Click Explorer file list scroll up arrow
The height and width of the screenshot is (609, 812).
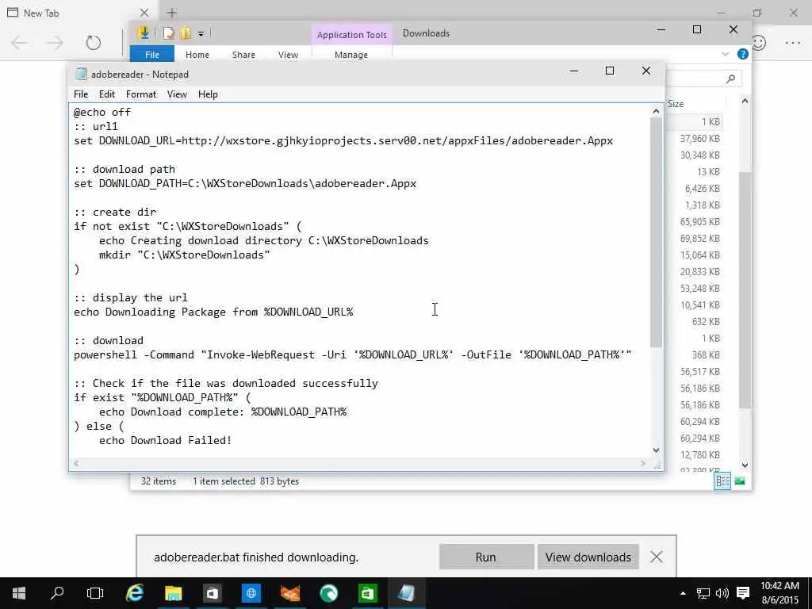click(745, 101)
